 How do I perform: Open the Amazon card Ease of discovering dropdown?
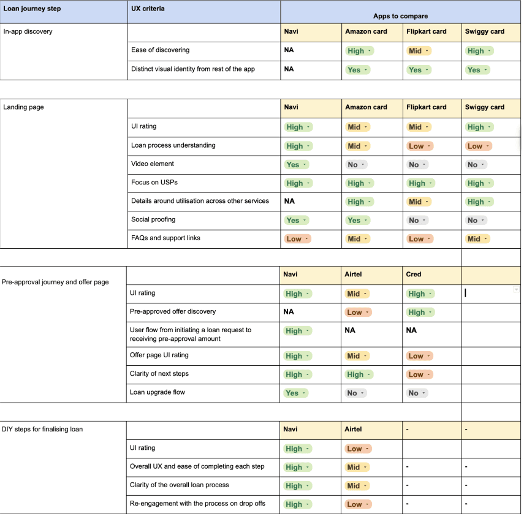[359, 51]
